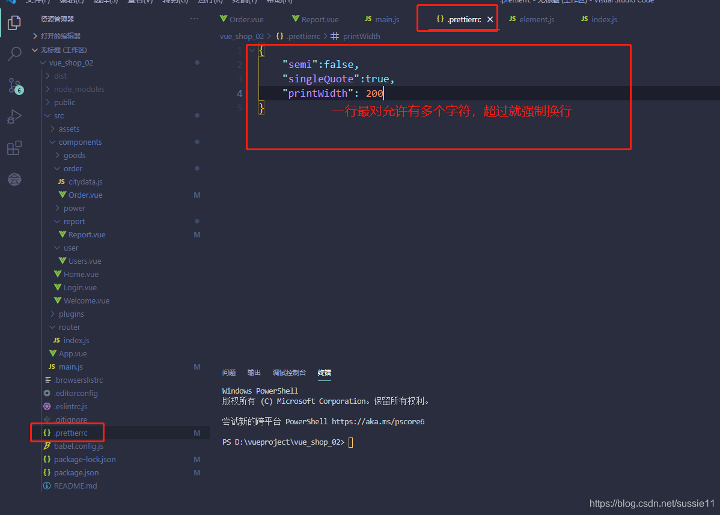Collapse the vue_shop_02 folder
The image size is (720, 515).
43,62
